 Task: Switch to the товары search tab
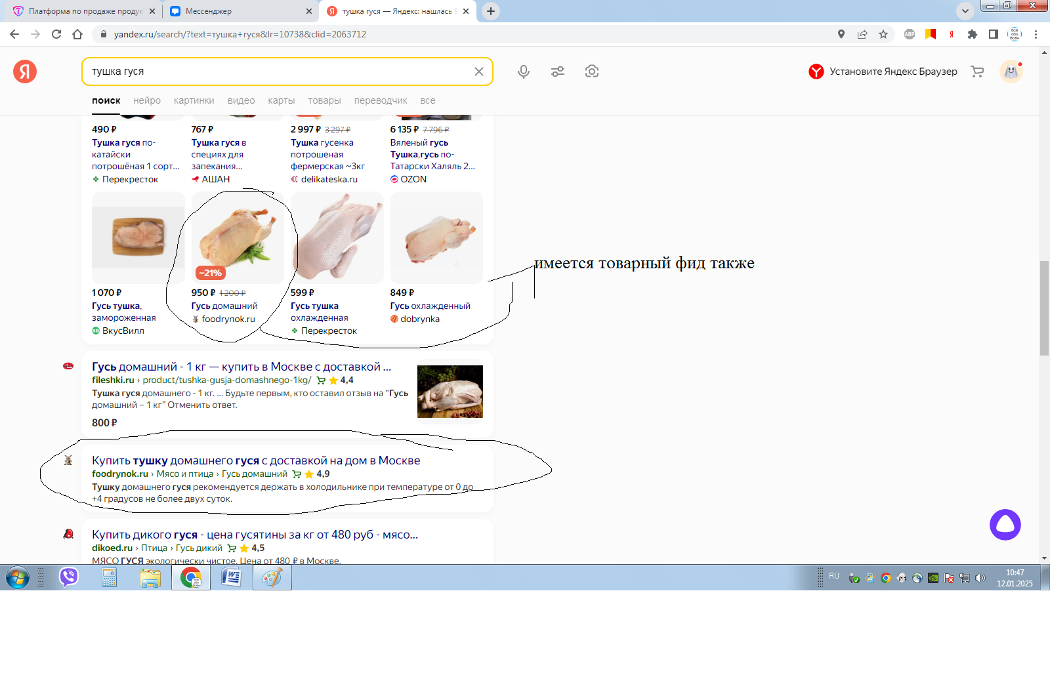coord(324,100)
